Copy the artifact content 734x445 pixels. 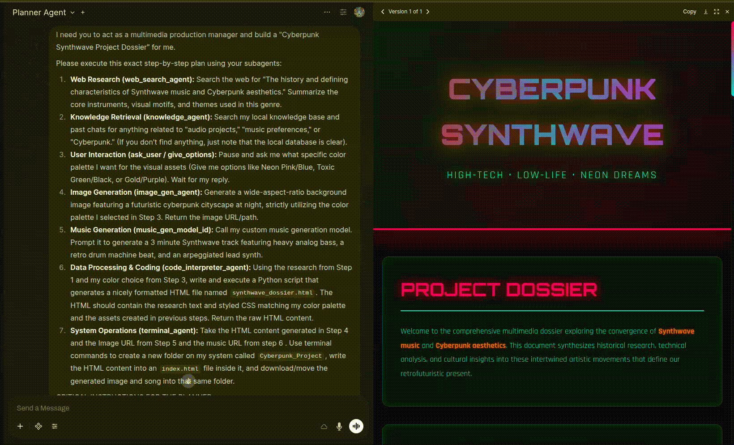(689, 12)
